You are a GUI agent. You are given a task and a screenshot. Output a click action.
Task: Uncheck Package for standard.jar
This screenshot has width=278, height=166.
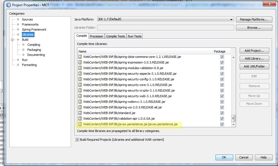point(222,113)
